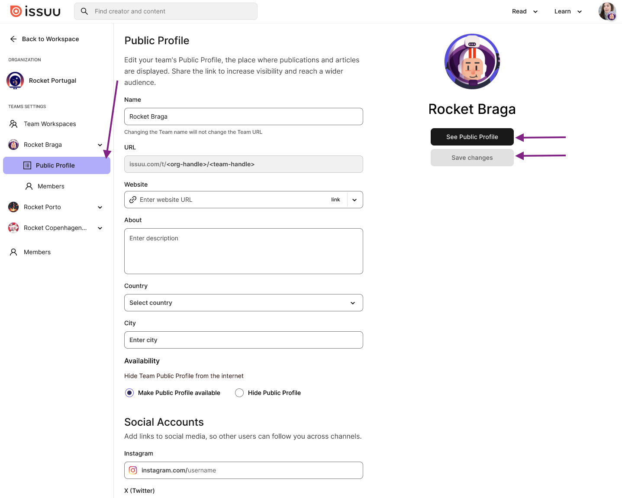Open the website link type dropdown
This screenshot has width=622, height=498.
[x=355, y=200]
